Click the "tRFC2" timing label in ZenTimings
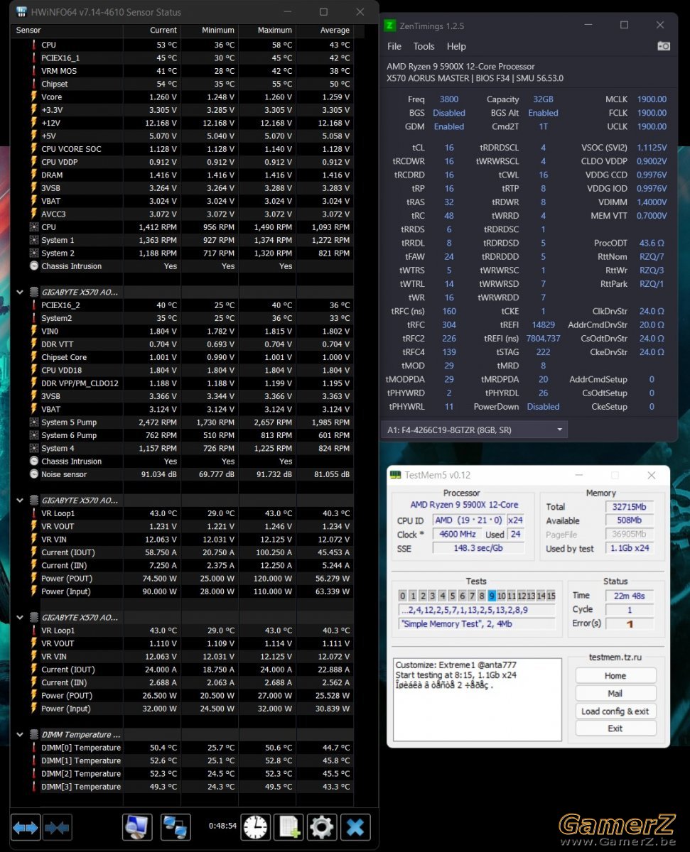This screenshot has height=852, width=690. [x=413, y=339]
